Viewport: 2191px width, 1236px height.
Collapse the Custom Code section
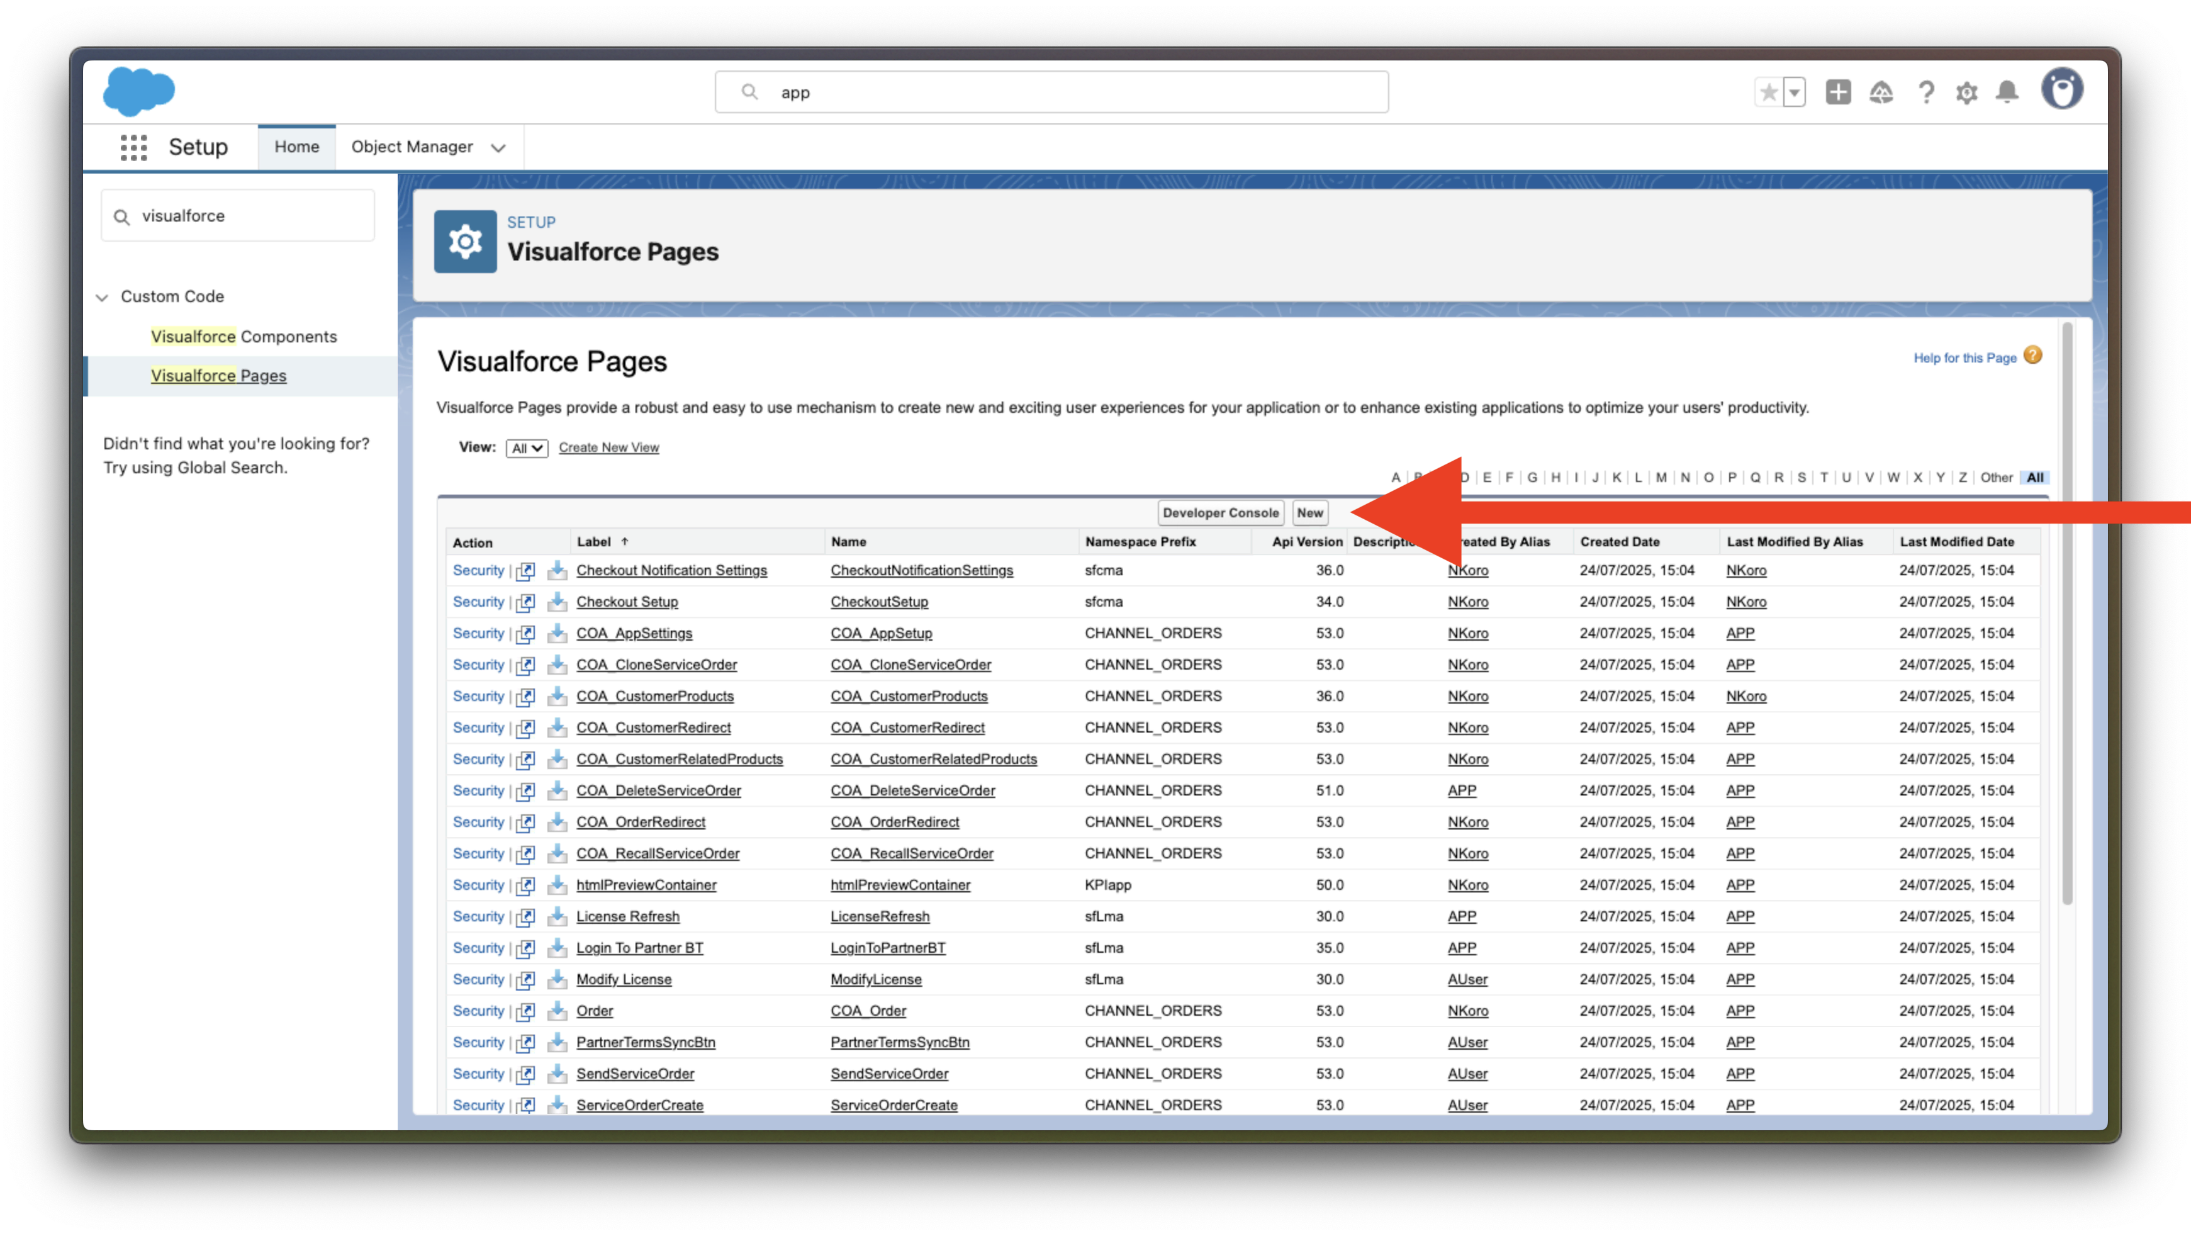[102, 297]
